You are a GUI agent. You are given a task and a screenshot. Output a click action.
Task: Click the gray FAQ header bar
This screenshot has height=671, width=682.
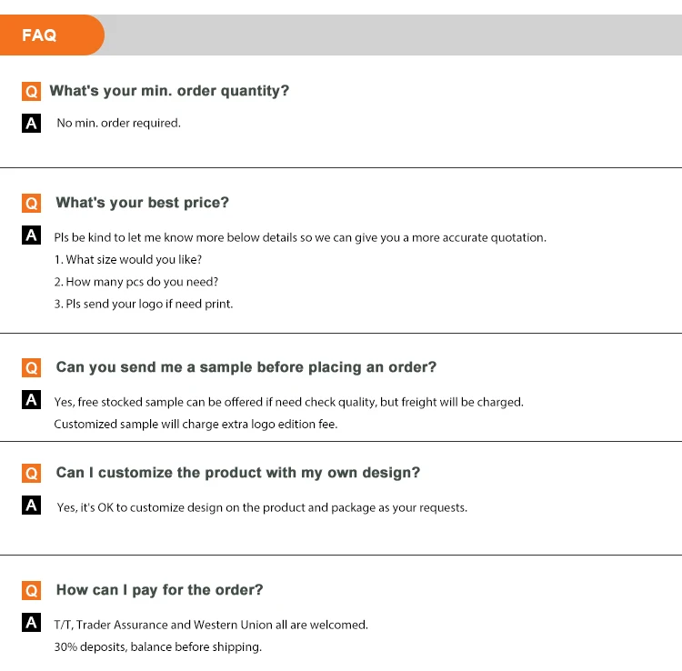[x=391, y=35]
